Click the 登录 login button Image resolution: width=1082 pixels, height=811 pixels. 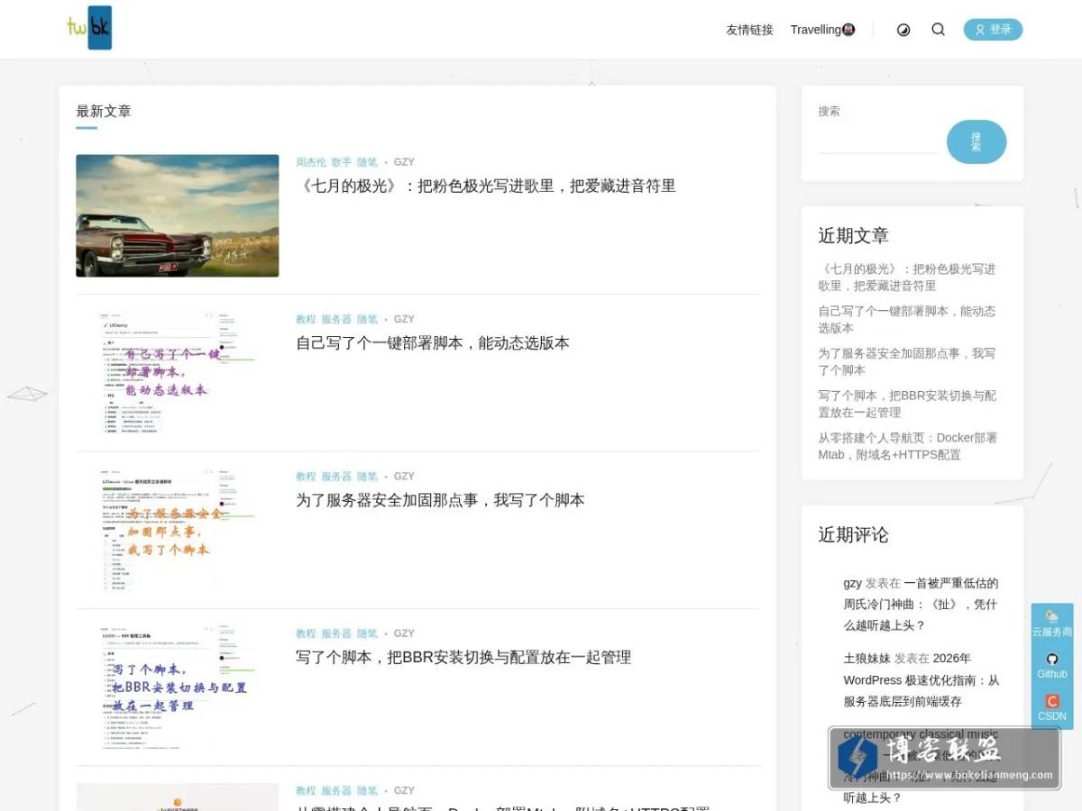coord(993,30)
